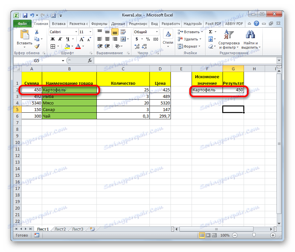Increase font size with the large A icon
Screen dimensions: 295x252
tap(82, 39)
